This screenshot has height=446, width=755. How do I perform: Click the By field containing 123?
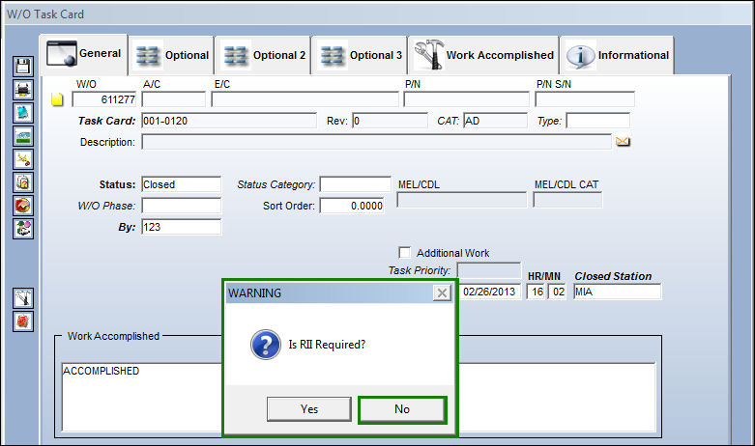click(181, 227)
